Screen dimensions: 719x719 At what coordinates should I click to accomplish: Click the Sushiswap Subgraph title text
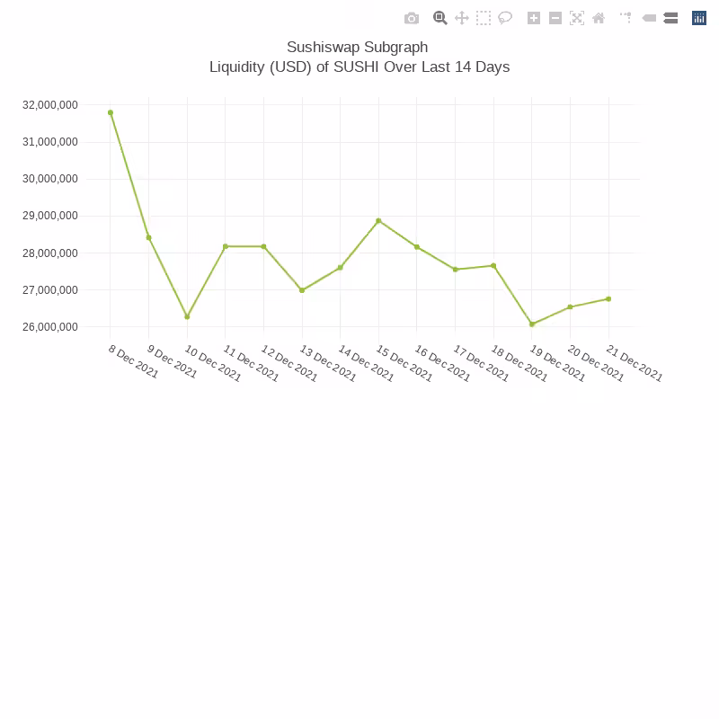coord(357,48)
